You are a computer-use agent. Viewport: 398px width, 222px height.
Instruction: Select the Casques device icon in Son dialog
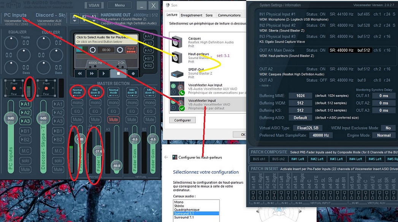coord(177,42)
